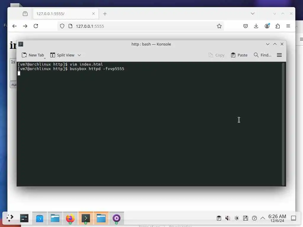Open the media player taskbar icon
303x227 pixels.
click(117, 218)
